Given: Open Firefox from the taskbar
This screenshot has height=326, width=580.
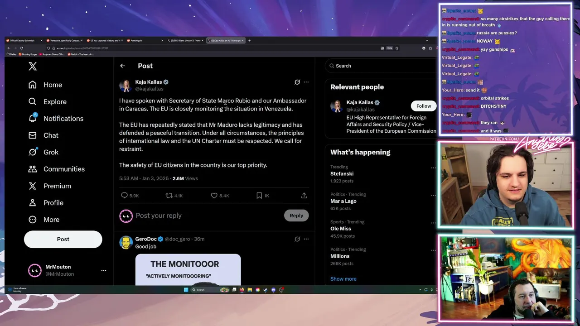Looking at the screenshot, I should [242, 290].
